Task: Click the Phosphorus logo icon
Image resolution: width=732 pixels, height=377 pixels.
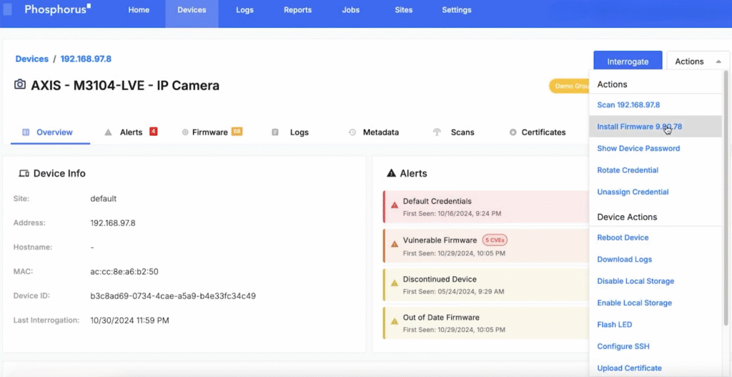Action: (x=8, y=10)
